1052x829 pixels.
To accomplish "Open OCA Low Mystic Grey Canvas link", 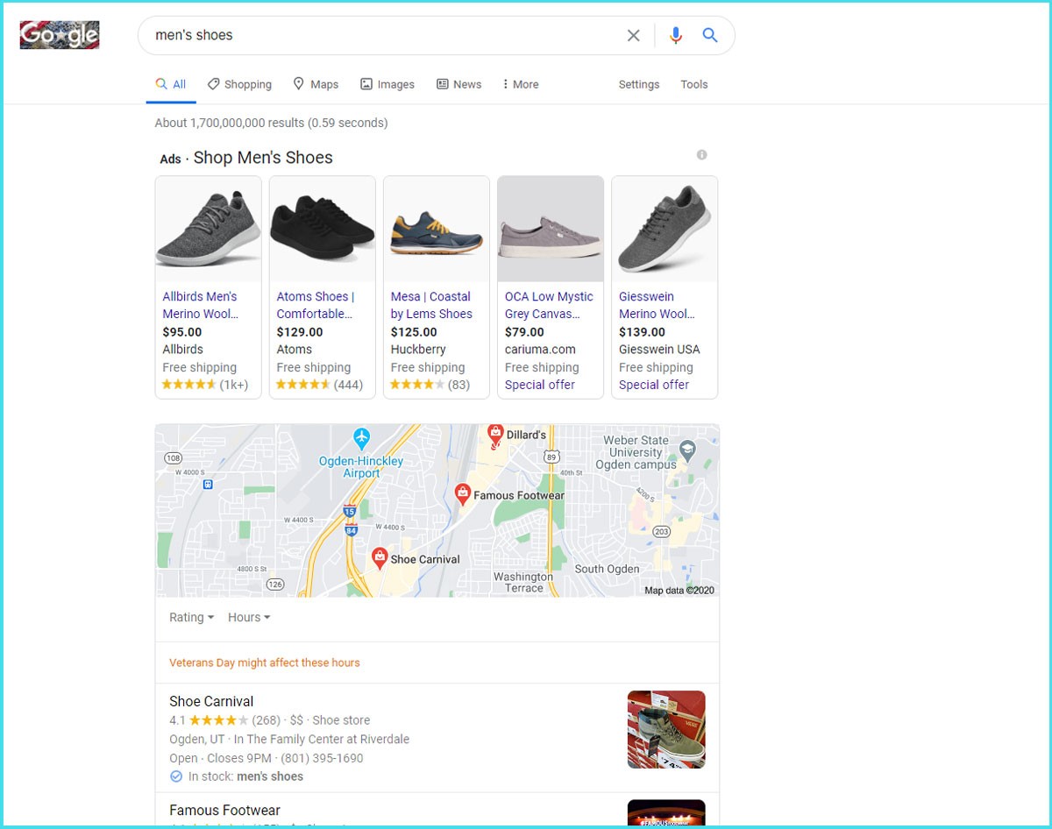I will (x=549, y=305).
